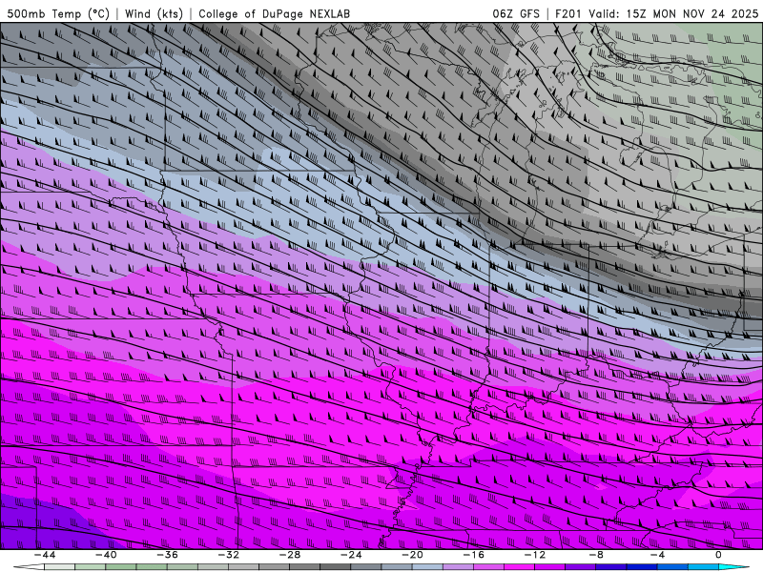Click the 0 colorbar scale label

[718, 555]
